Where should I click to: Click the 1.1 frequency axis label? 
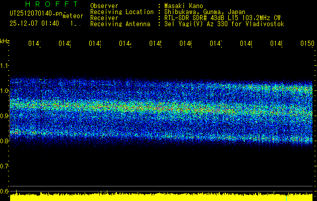click(x=5, y=66)
